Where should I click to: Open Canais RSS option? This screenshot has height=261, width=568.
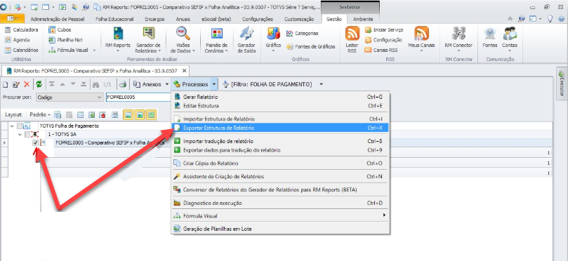point(381,51)
